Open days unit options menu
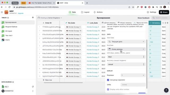This screenshot has height=95, width=170. pos(144,57)
